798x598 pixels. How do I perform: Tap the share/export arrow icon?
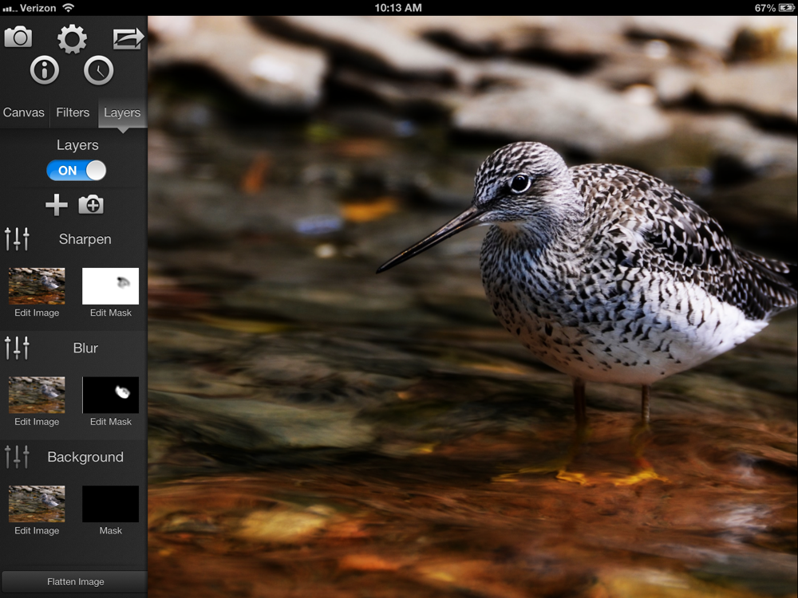tap(128, 38)
